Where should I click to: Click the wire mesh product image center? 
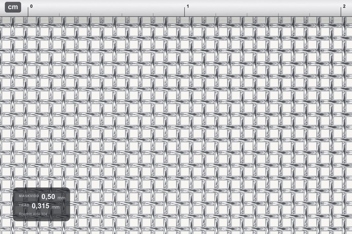176,125
